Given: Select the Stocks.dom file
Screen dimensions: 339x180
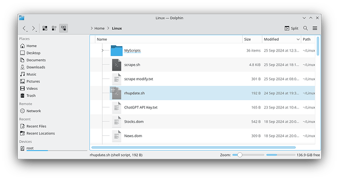Looking at the screenshot, I should pyautogui.click(x=134, y=122).
